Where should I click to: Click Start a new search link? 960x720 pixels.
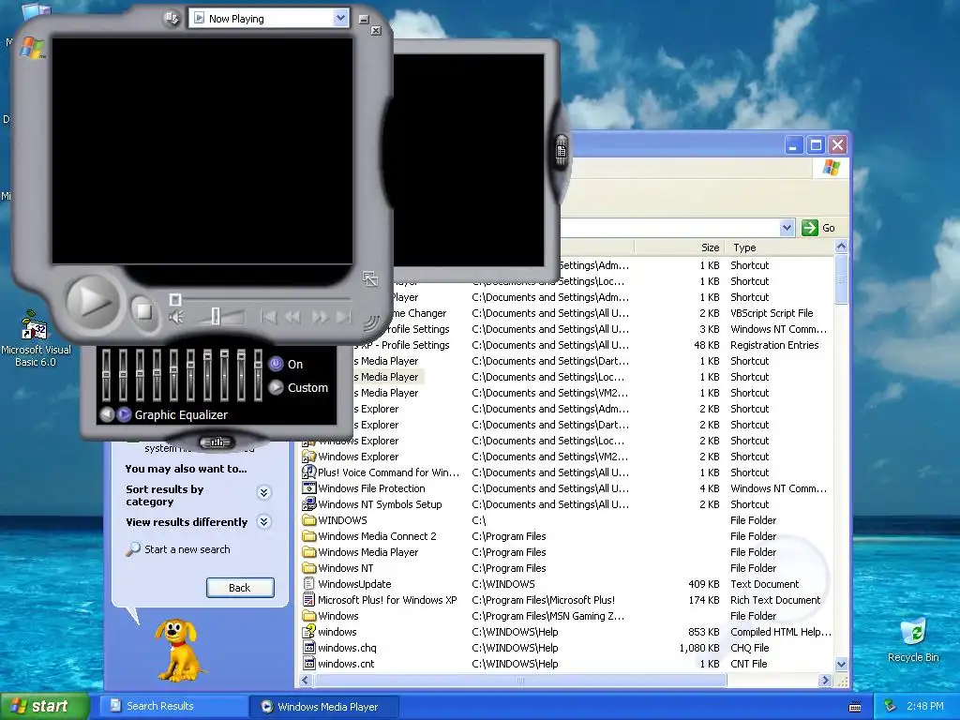[187, 549]
